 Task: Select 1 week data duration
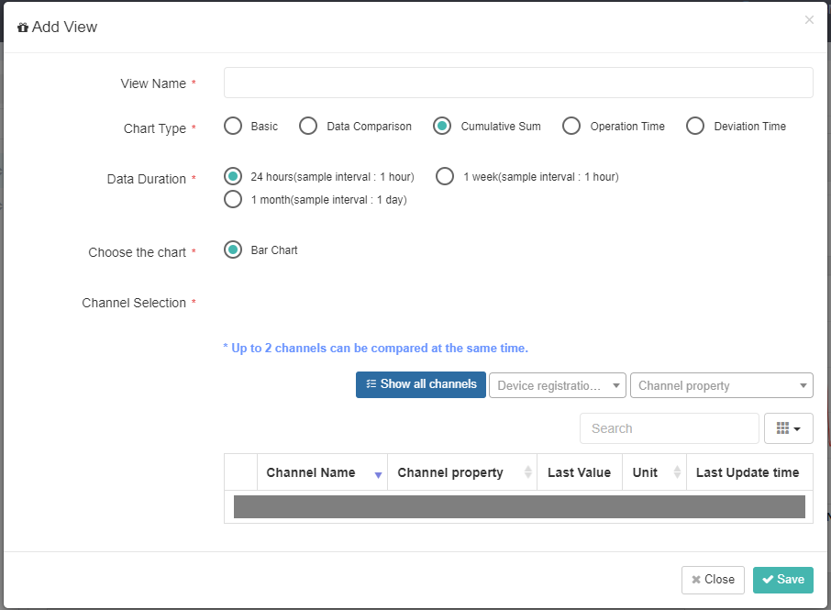click(x=445, y=176)
